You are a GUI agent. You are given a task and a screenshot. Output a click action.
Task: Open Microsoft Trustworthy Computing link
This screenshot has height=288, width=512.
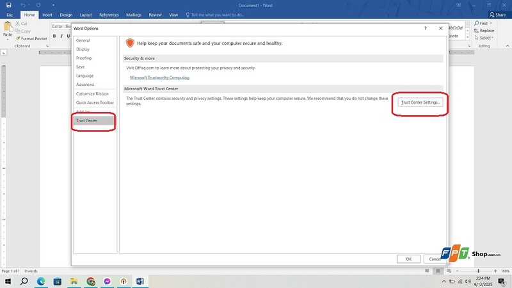tap(159, 77)
